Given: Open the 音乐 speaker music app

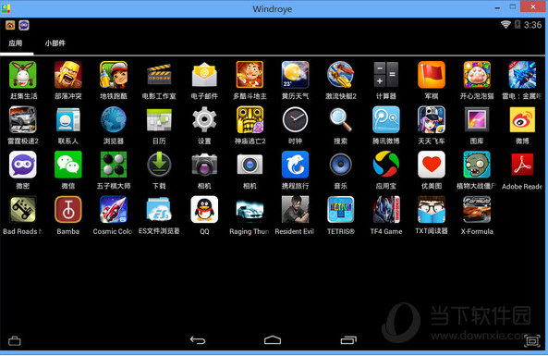Looking at the screenshot, I should tap(341, 165).
